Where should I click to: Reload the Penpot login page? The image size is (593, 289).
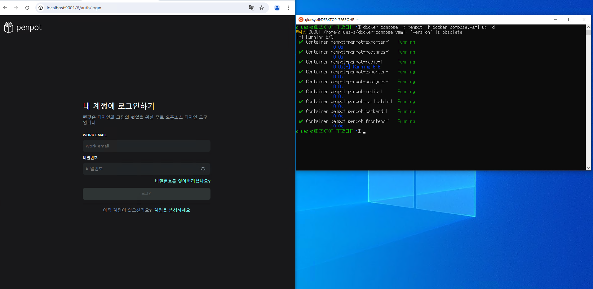tap(27, 8)
